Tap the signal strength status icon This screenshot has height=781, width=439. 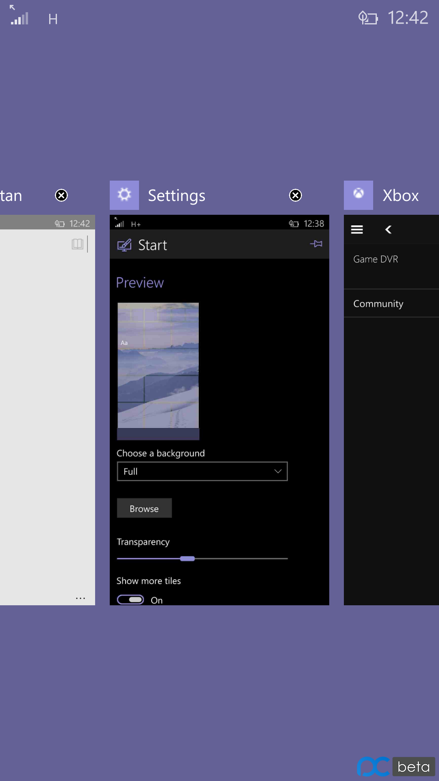click(x=19, y=15)
